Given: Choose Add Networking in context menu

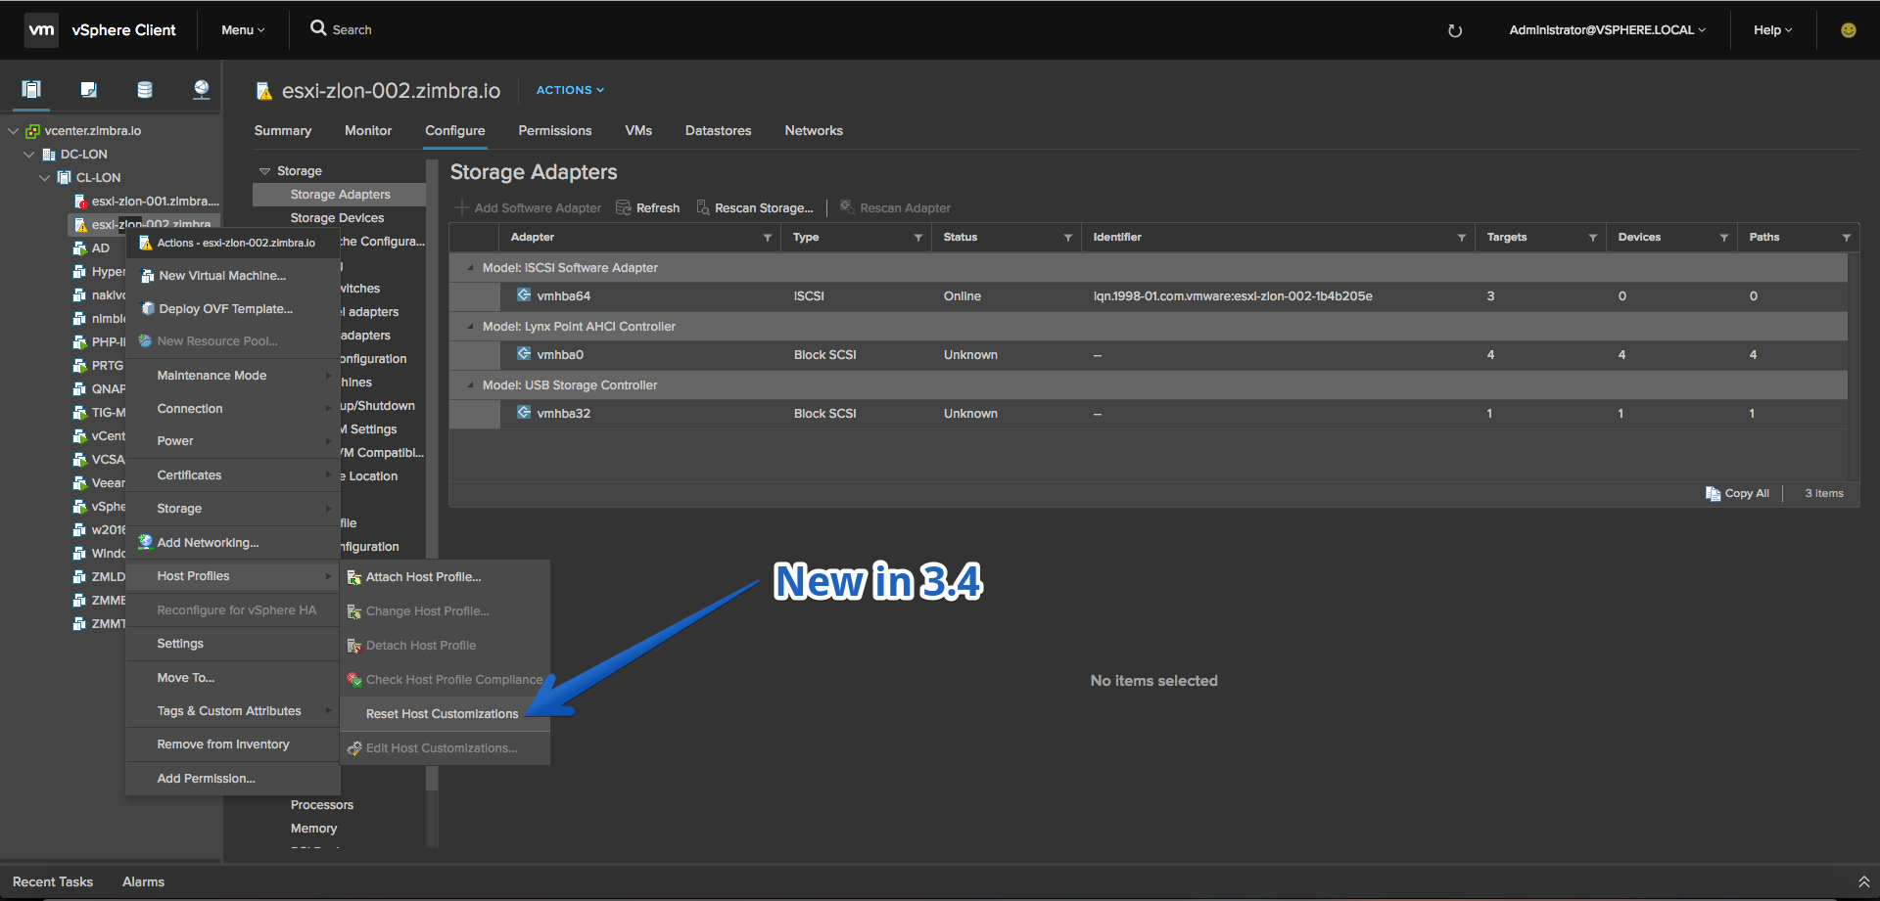Looking at the screenshot, I should 233,543.
